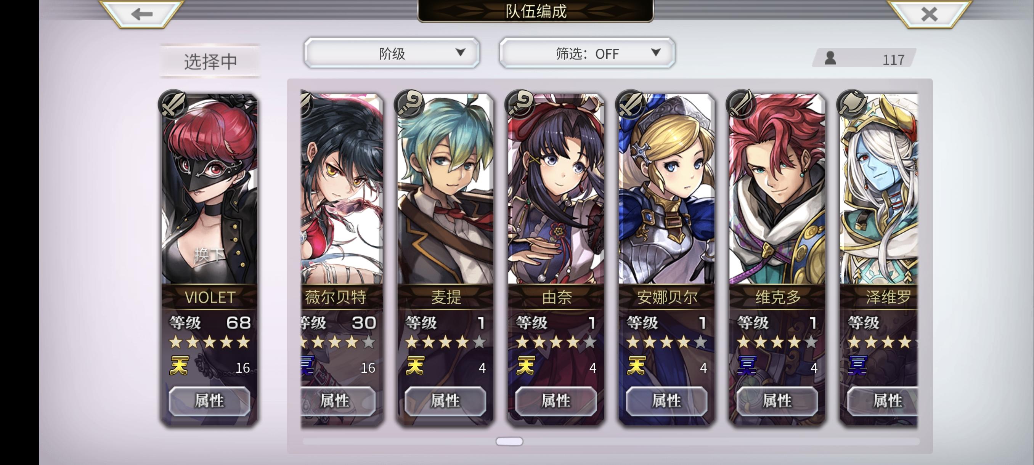Remove VIOLET with the 换下 label
This screenshot has width=1034, height=465.
[209, 255]
